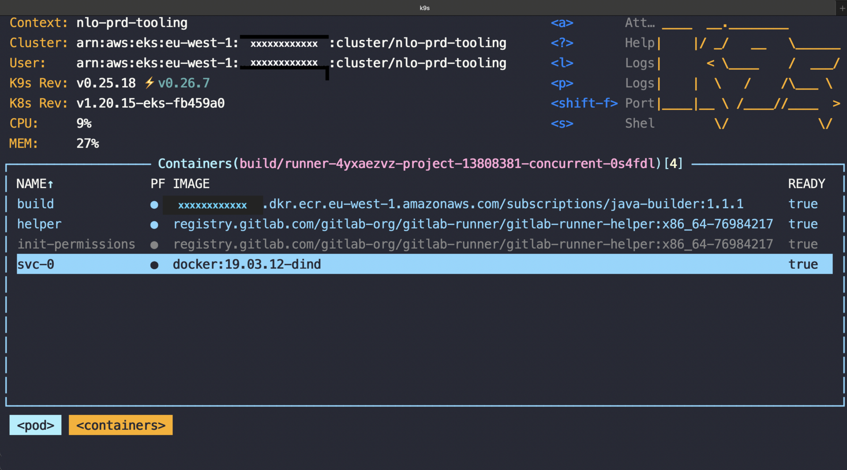Click the v0.26.7 upgrade version text

pos(184,83)
